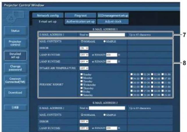Check the 02:00 report time
The image size is (187, 132).
coord(152,74)
